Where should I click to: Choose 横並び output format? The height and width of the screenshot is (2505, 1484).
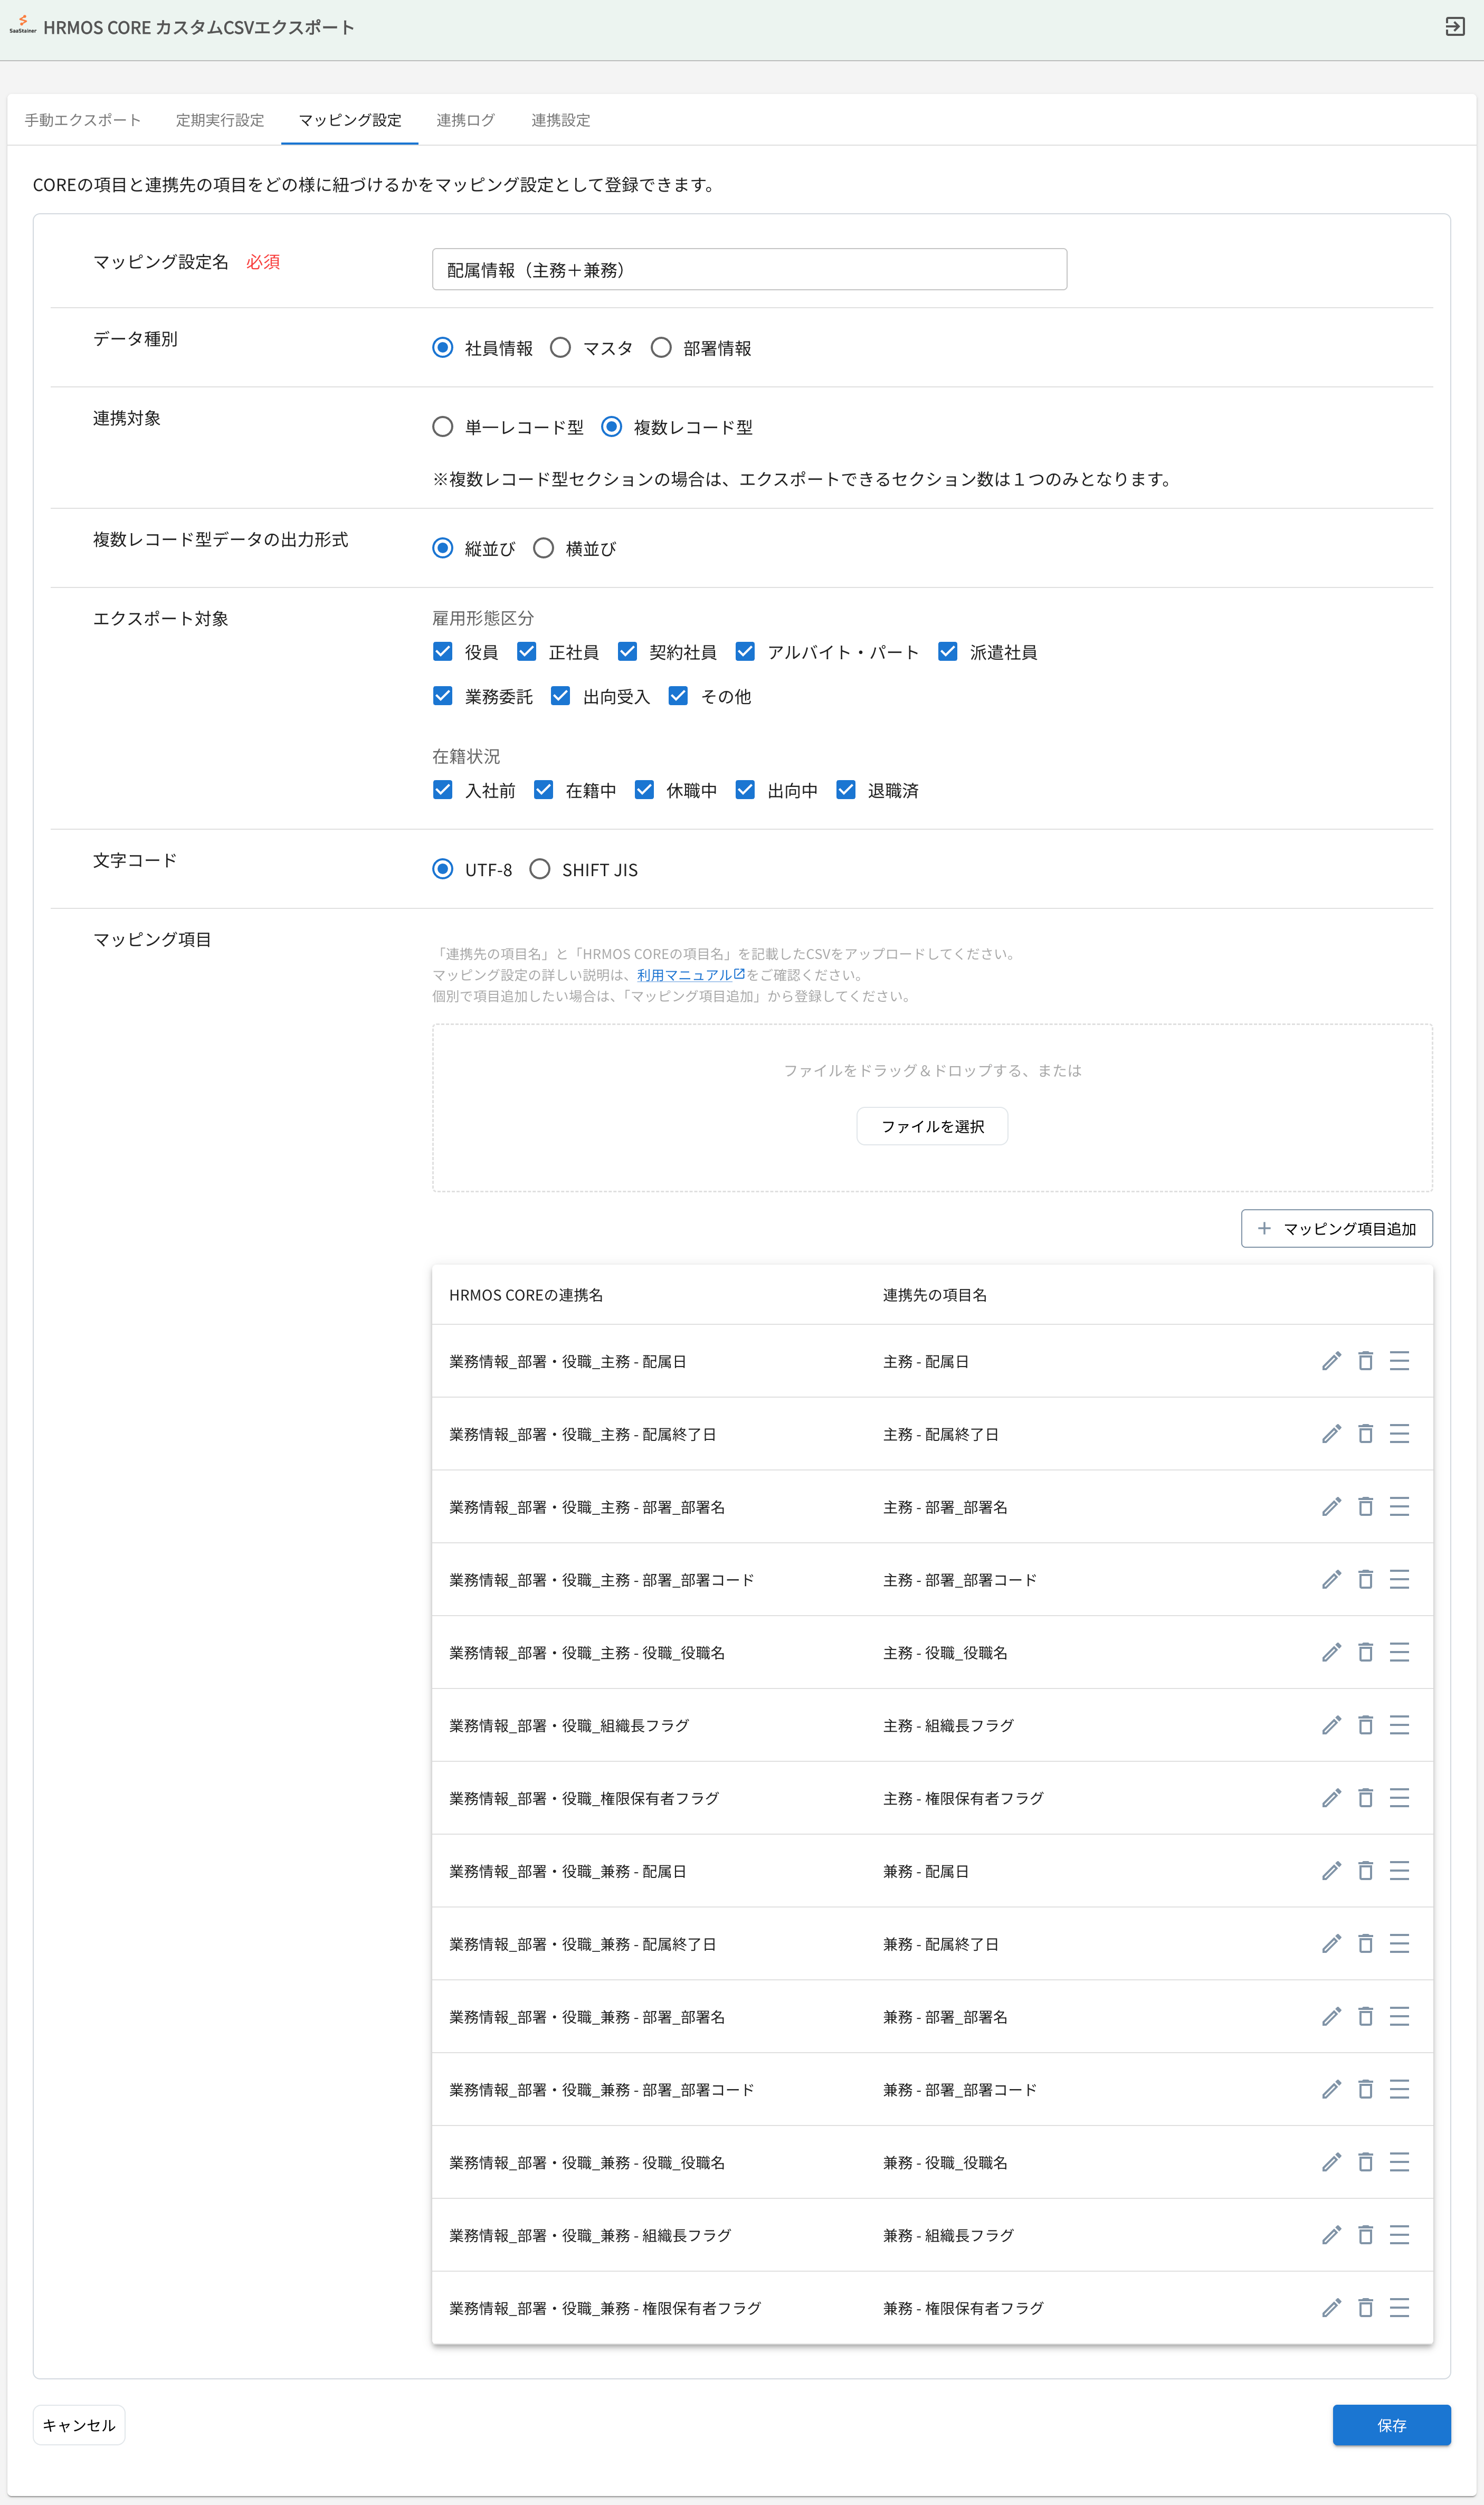544,548
